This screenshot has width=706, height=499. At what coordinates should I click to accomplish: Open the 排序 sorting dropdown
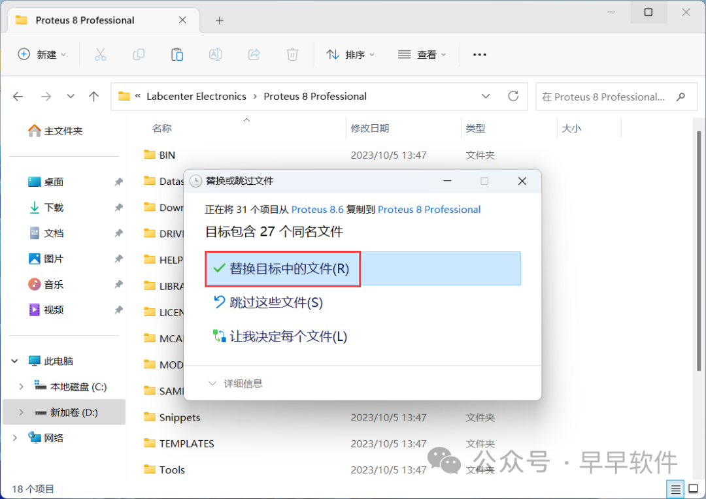(350, 54)
